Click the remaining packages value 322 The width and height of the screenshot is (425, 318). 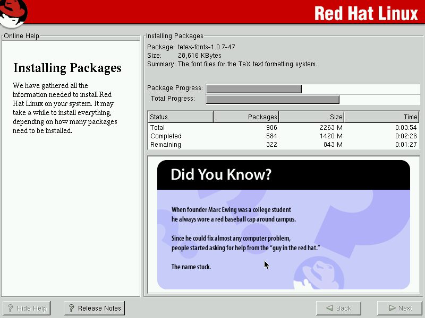(271, 145)
